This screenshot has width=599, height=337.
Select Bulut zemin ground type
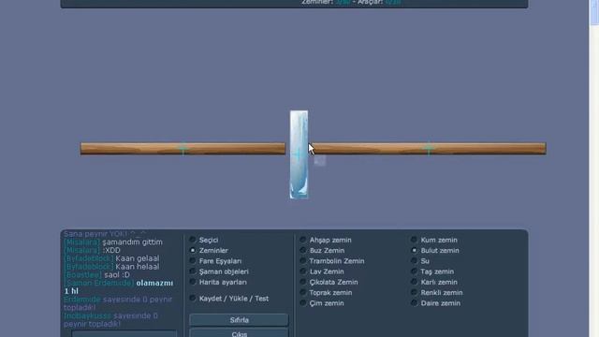(x=414, y=250)
